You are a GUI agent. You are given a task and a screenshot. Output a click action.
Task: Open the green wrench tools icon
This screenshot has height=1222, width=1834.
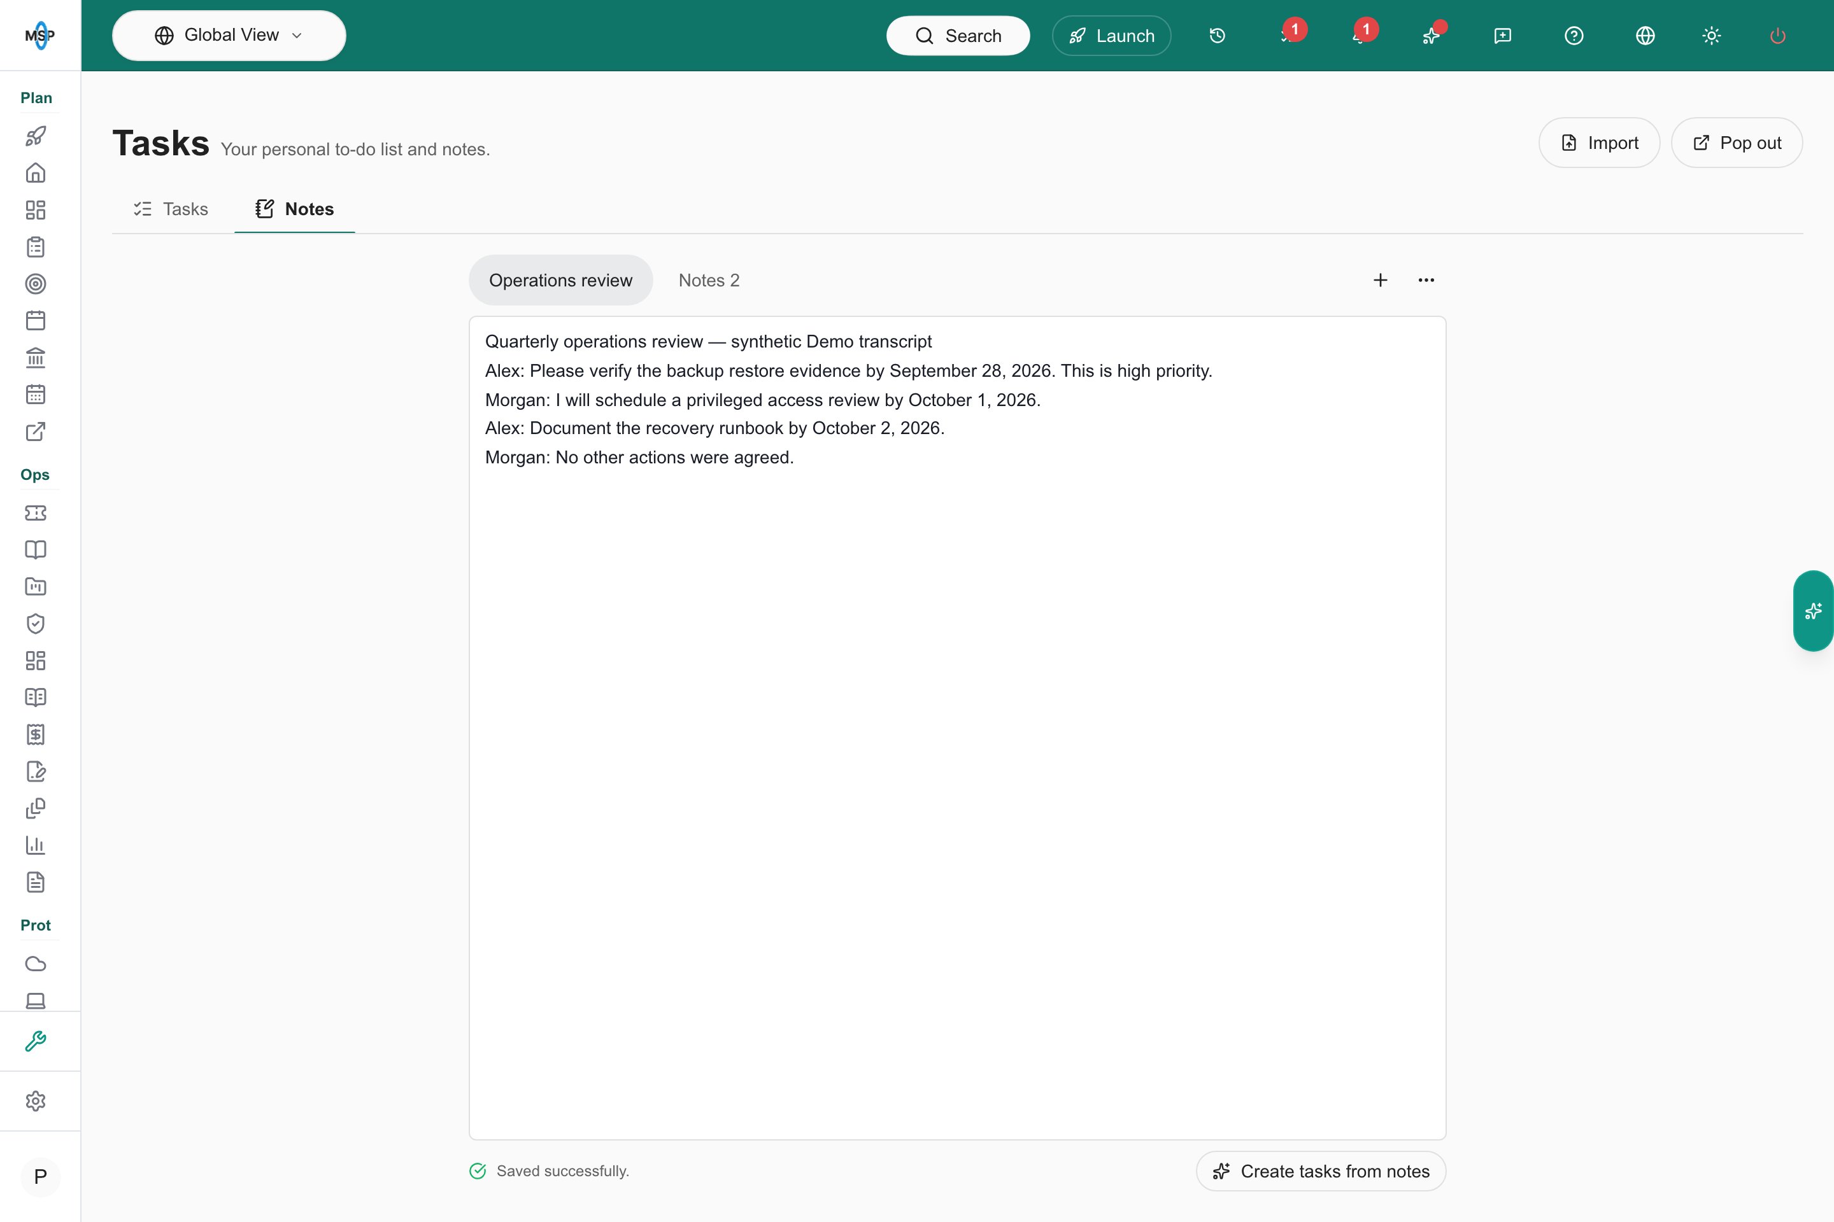click(36, 1041)
